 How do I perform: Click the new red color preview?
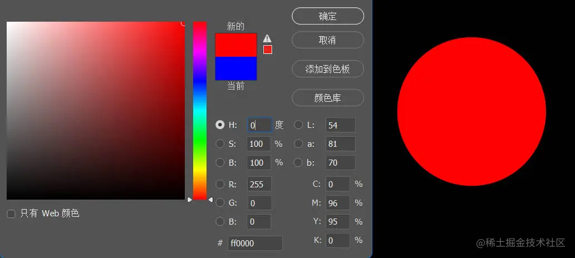[x=236, y=44]
